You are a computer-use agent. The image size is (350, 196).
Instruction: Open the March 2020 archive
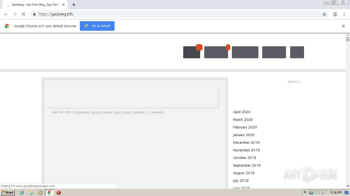click(x=243, y=120)
